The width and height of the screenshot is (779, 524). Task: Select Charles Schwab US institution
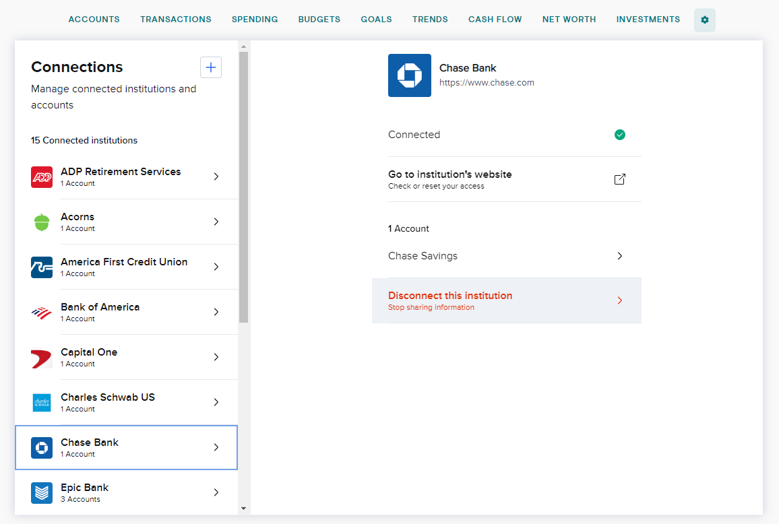click(126, 403)
